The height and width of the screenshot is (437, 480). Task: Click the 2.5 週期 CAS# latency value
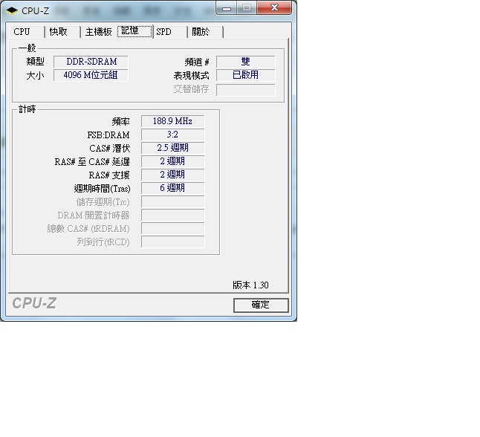point(172,148)
